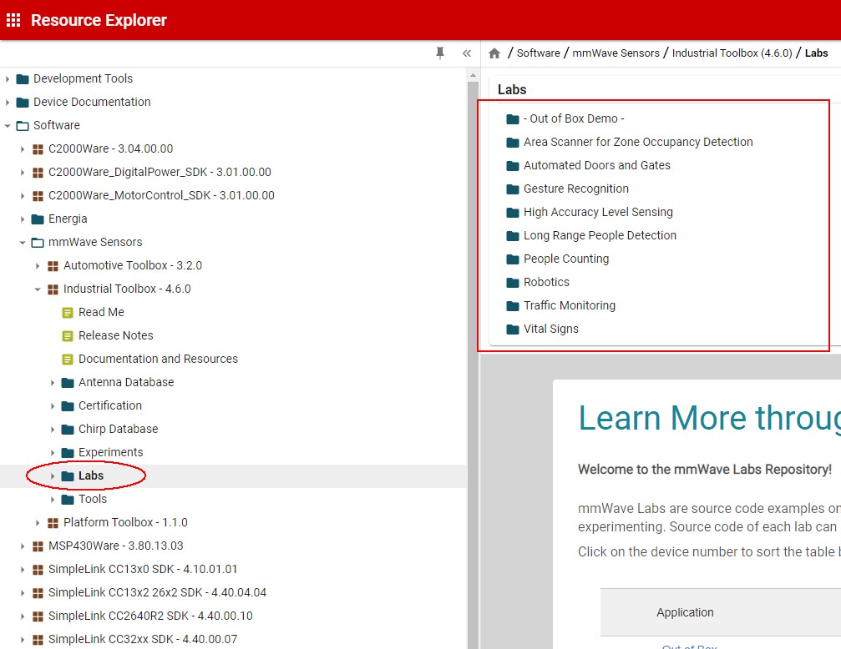Select SimpleLink CC13x2 26x2 SDK item
The width and height of the screenshot is (841, 649).
pos(157,593)
